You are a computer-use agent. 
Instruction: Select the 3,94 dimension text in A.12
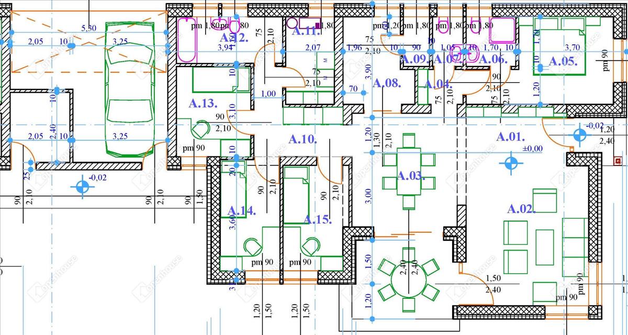[x=224, y=48]
